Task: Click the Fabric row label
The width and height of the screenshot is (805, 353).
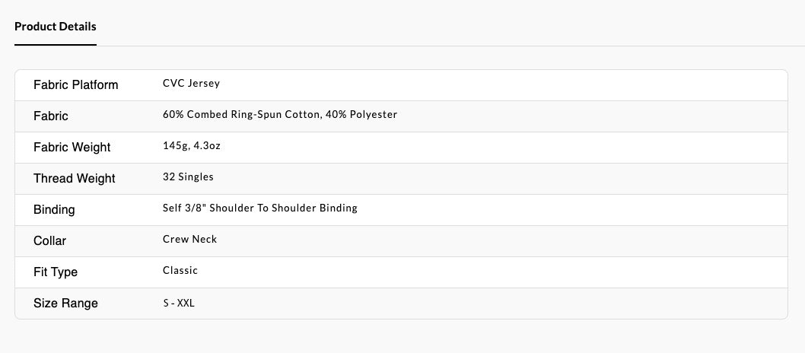Action: coord(51,116)
